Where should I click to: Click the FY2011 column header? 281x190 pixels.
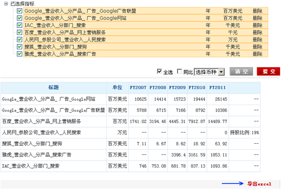click(217, 87)
